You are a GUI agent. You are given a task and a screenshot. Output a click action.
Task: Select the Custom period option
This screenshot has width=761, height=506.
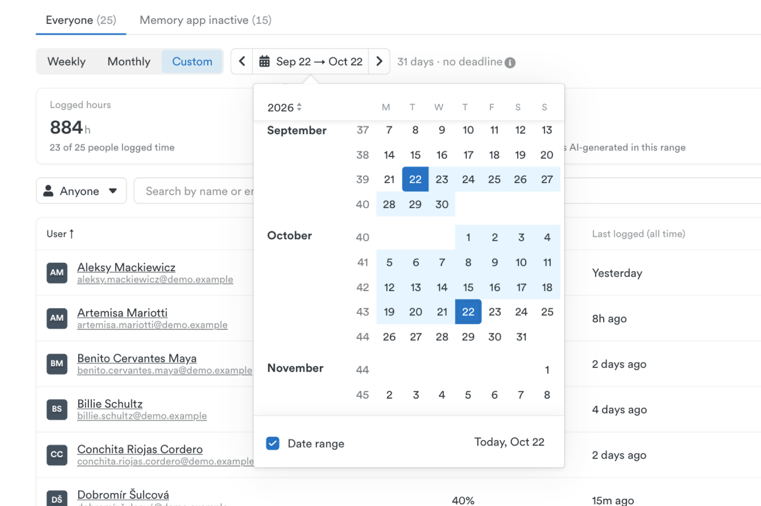pyautogui.click(x=192, y=62)
